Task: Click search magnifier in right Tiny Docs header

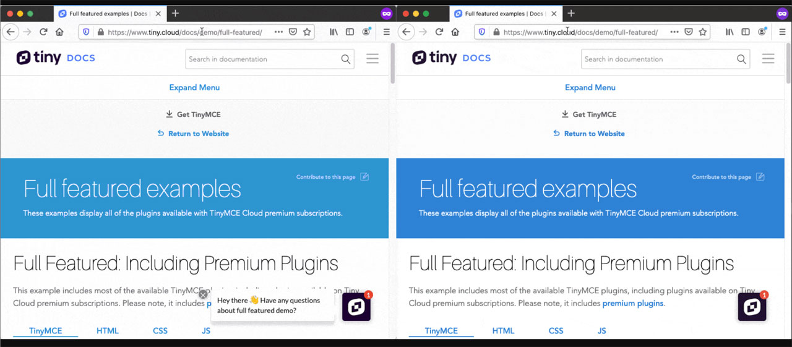Action: click(741, 59)
